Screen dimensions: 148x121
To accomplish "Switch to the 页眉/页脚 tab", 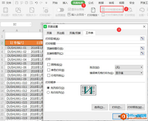I will (75, 33).
